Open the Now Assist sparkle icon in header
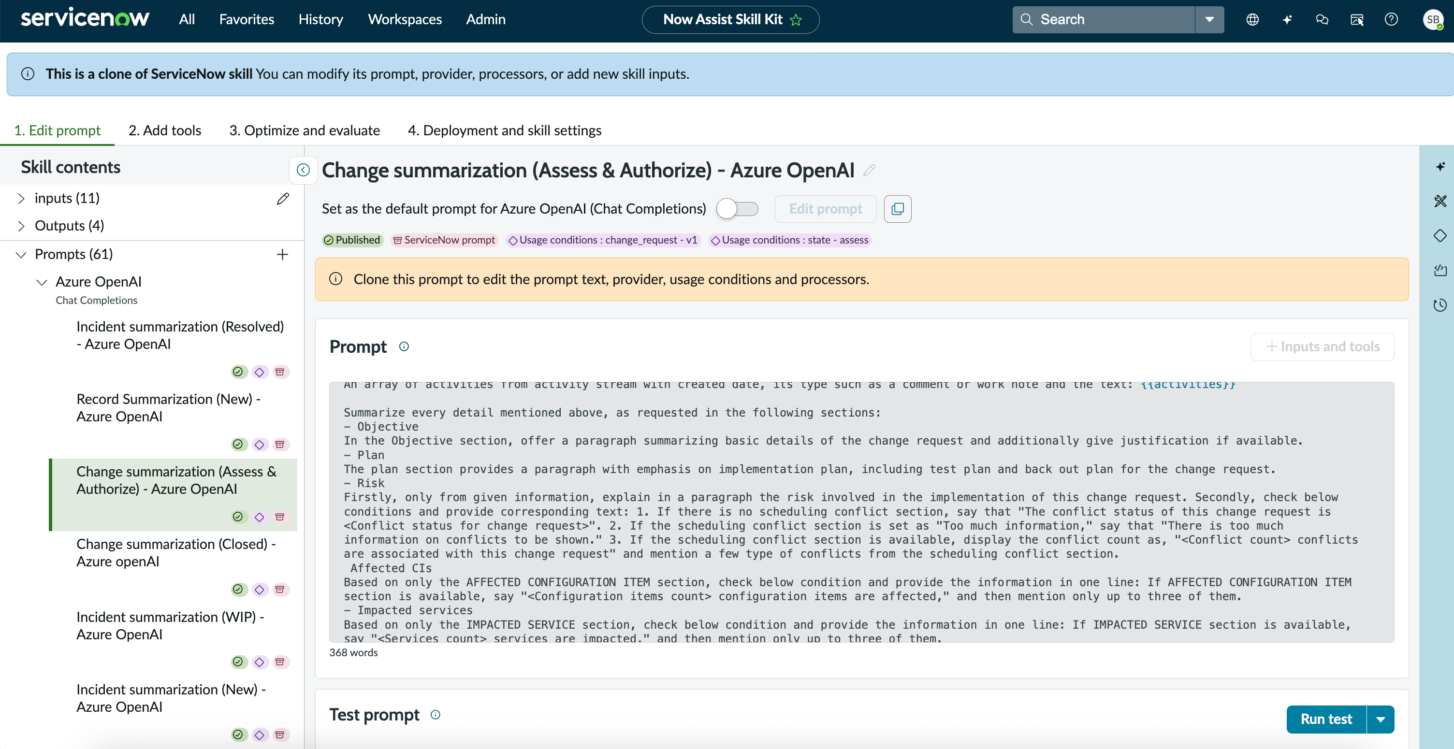The width and height of the screenshot is (1454, 749). [x=1287, y=20]
